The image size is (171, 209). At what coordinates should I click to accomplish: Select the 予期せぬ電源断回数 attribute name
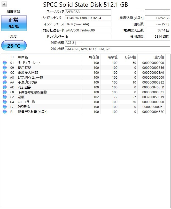click(x=32, y=92)
